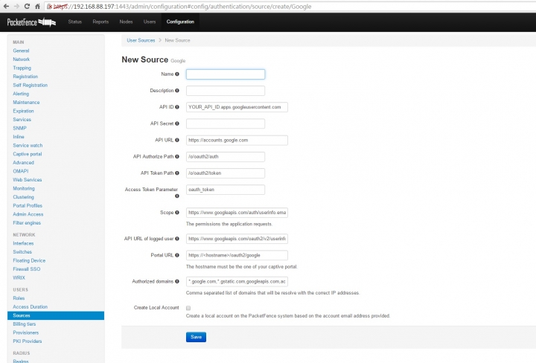536x363 pixels.
Task: Click the browser address bar
Action: tap(290, 6)
